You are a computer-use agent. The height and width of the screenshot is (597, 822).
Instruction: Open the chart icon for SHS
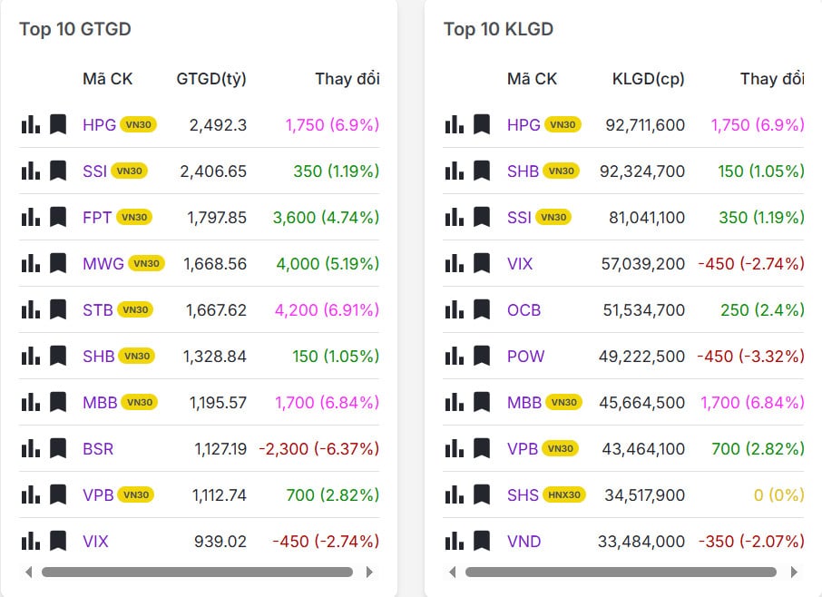pos(454,494)
